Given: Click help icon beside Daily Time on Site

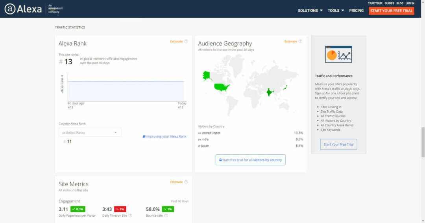Looking at the screenshot, I should point(130,216).
